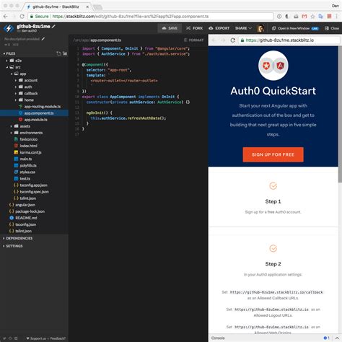Close the StackBlitz browser tab
Viewport: 342px width, 342px height.
[87, 6]
